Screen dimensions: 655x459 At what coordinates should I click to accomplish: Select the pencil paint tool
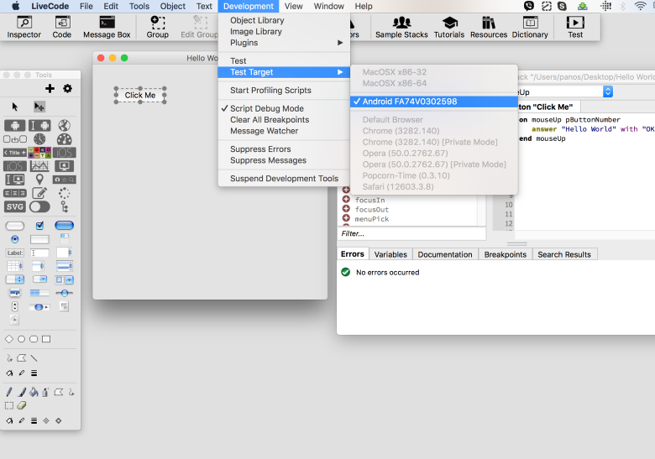tap(9, 392)
